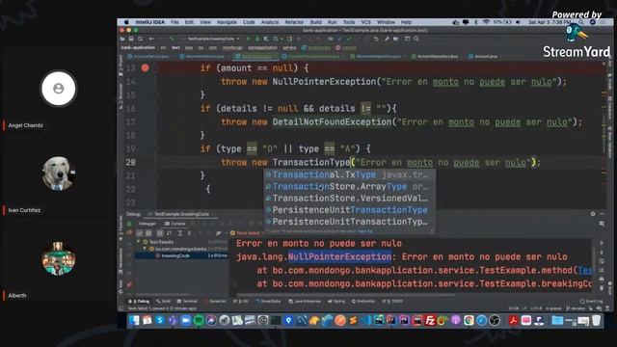
Task: Hide the Debug panel with minimize icon
Action: (x=602, y=214)
